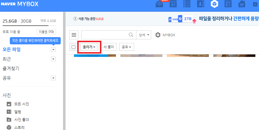Click the storage usage progress bar

coord(29,26)
